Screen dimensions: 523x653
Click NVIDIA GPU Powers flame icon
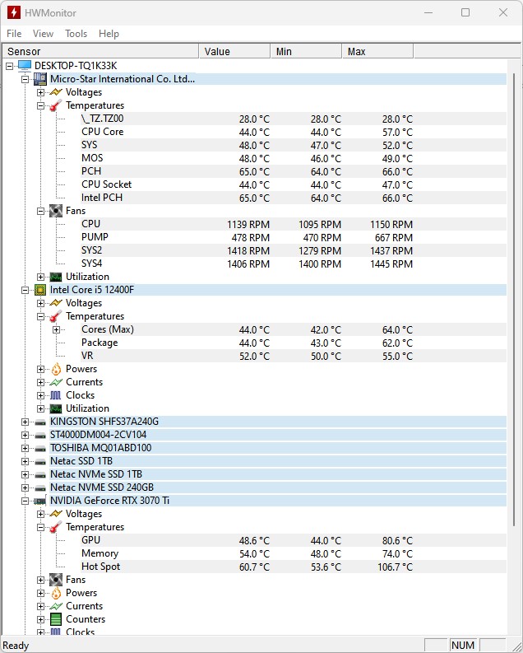56,593
